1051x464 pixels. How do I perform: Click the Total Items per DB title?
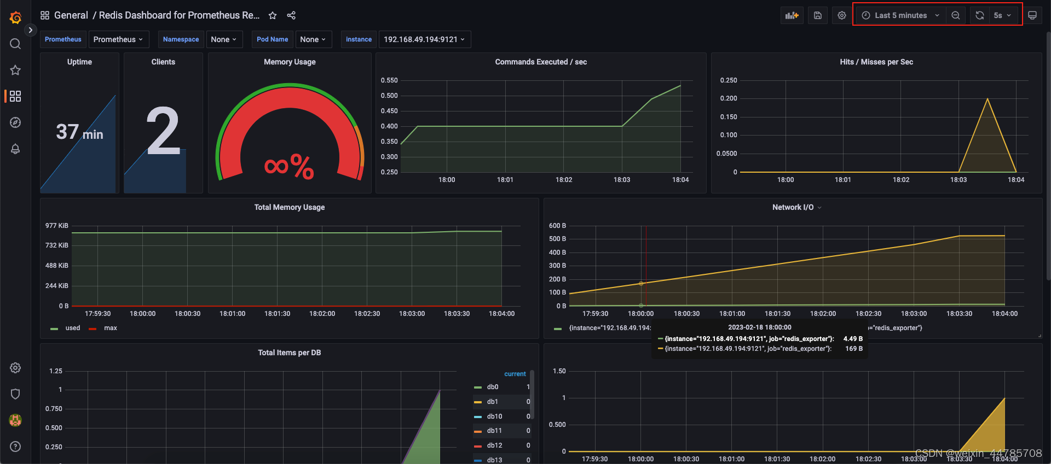290,353
